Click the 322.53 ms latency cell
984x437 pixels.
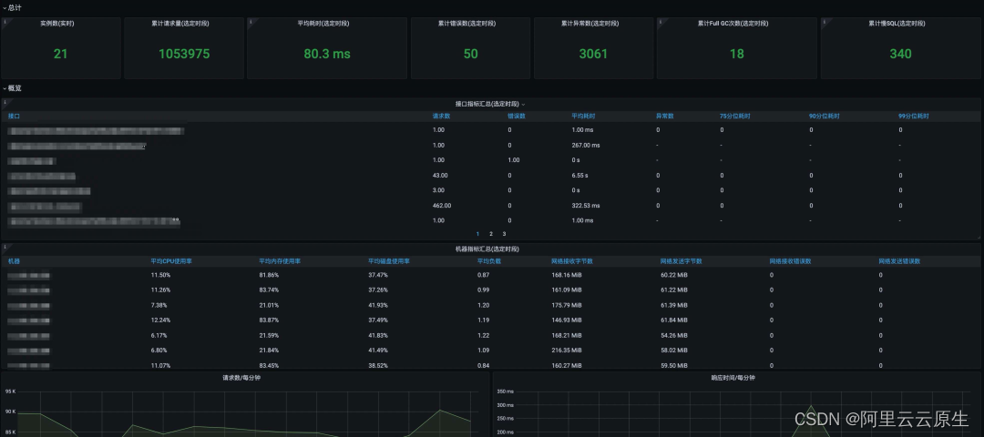(586, 206)
